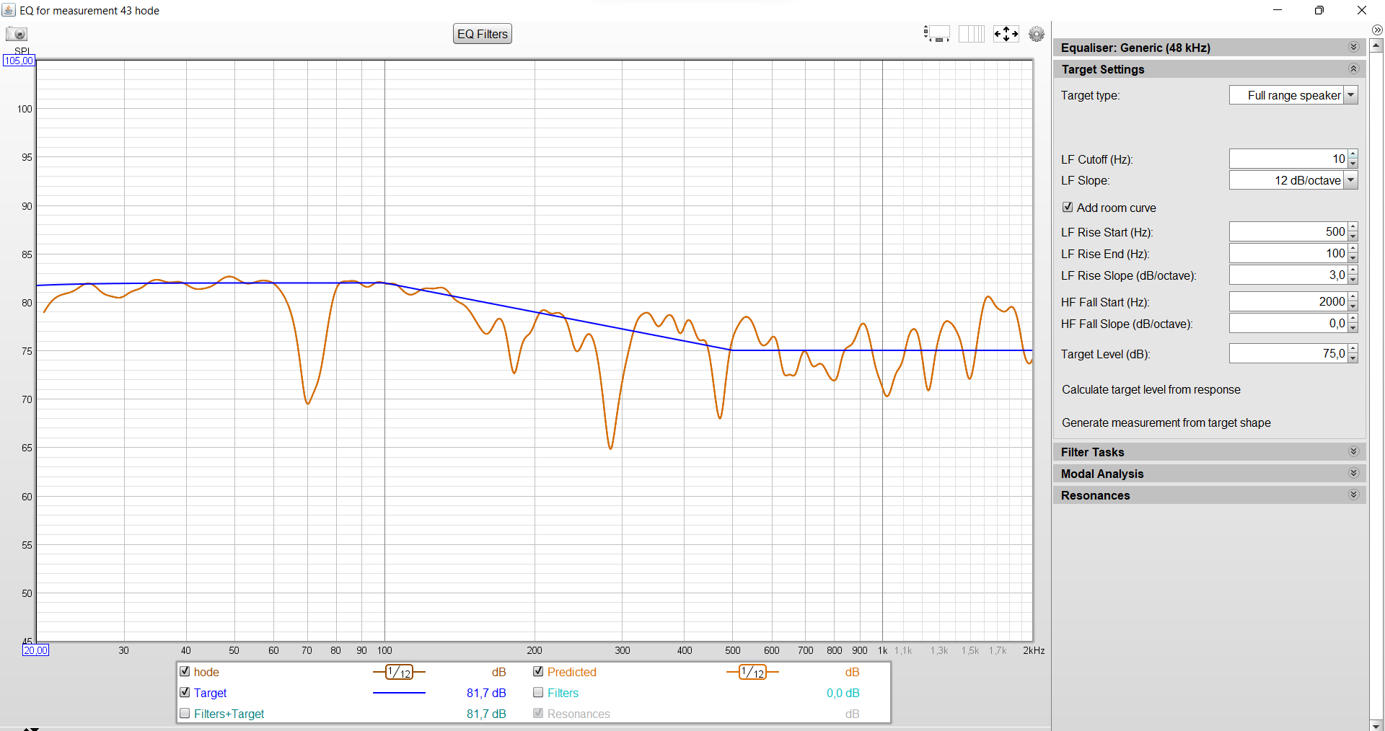Restore down the EQ window

click(1319, 10)
